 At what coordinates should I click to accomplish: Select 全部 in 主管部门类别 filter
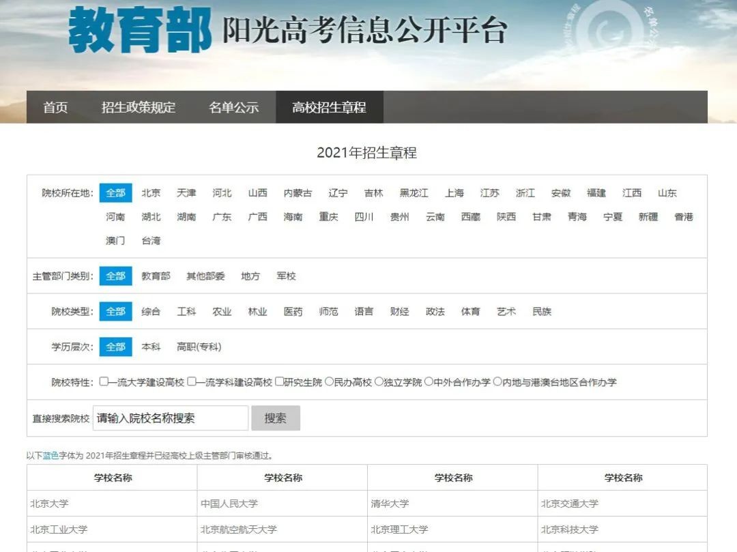[x=115, y=276]
